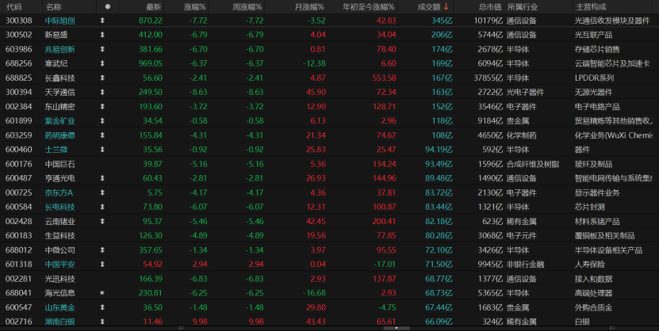Select stock code 600176

(x=18, y=164)
